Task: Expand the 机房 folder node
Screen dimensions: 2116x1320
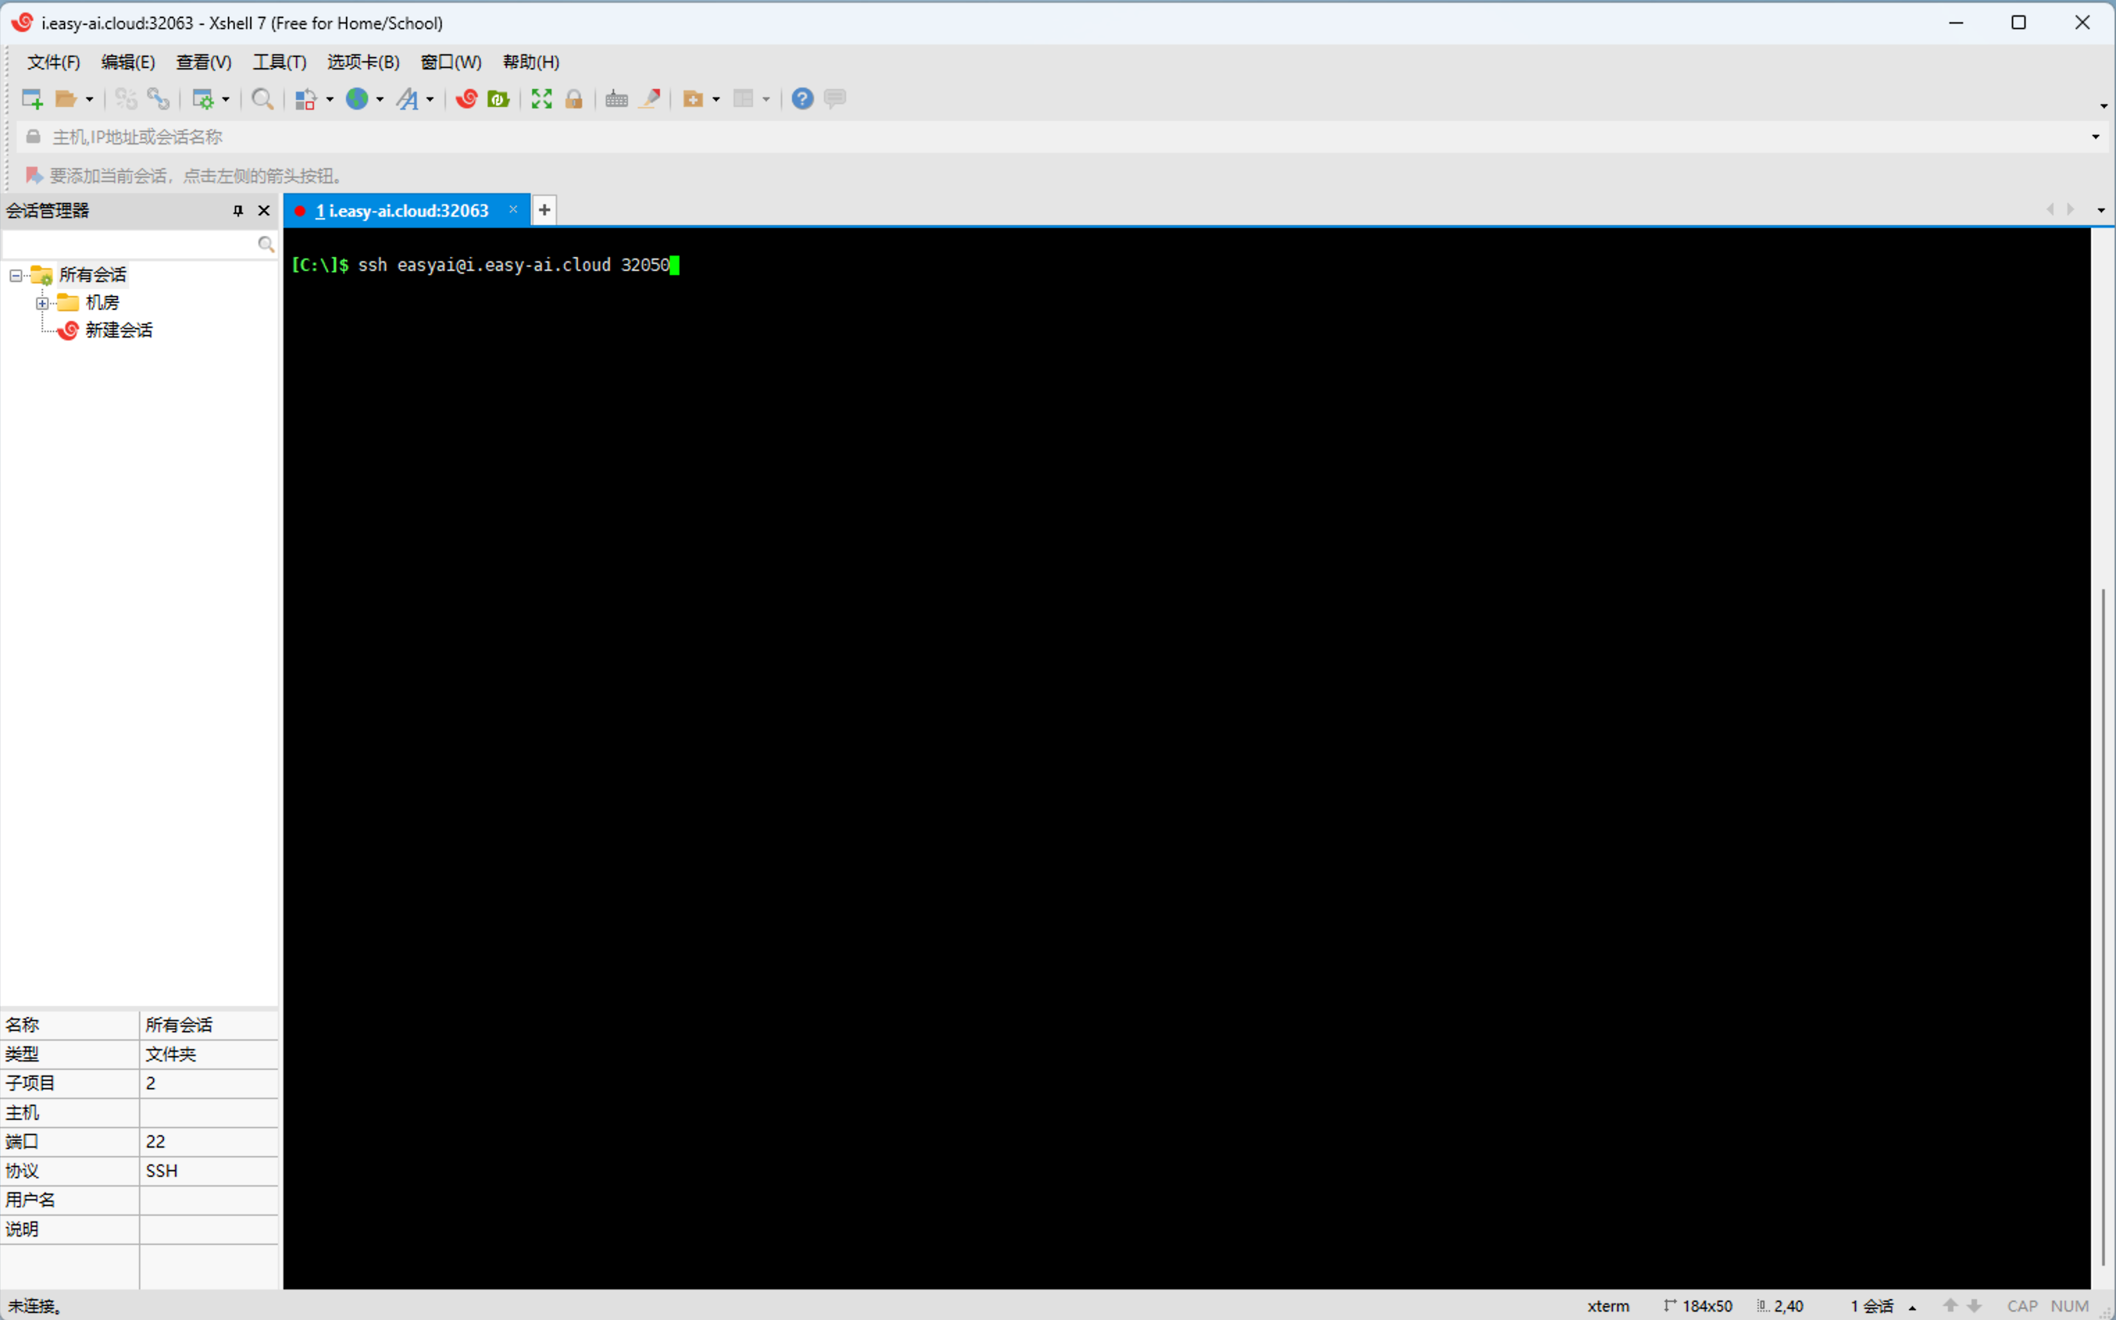Action: click(x=42, y=304)
